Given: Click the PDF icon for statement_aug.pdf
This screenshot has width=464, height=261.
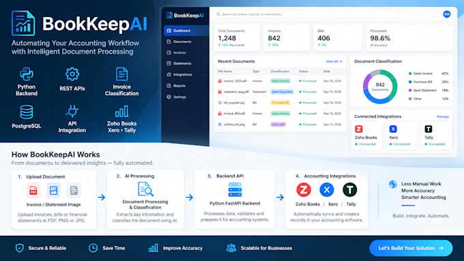Looking at the screenshot, I should (220, 91).
